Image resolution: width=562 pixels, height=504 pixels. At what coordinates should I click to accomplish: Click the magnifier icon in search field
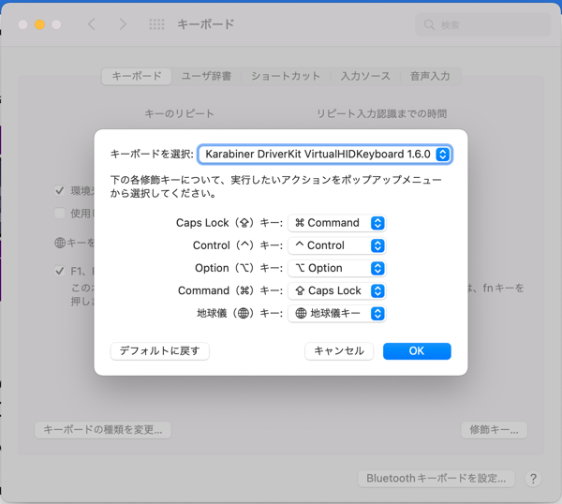point(430,25)
